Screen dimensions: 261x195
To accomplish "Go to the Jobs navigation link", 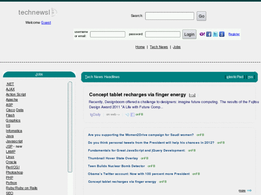I will click(177, 47).
